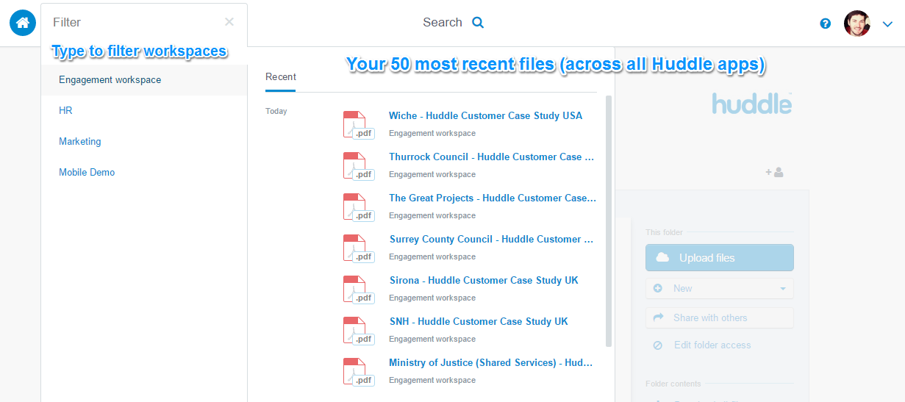Click the PDF icon for Ministry of Justice
Viewport: 905px width, 402px height.
[x=358, y=371]
